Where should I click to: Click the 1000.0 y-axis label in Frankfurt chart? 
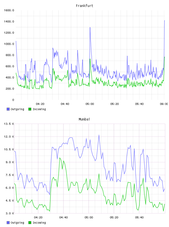click(x=9, y=44)
